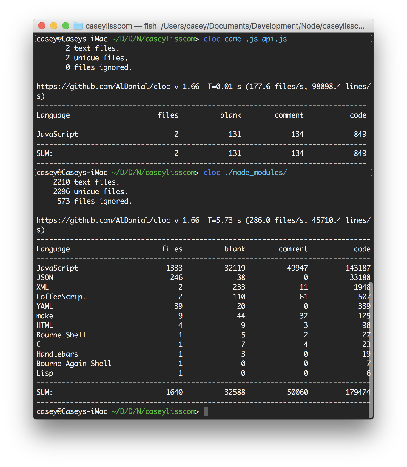Click the 'Bourne Again Shell' row label
Image resolution: width=407 pixels, height=467 pixels.
pyautogui.click(x=74, y=364)
